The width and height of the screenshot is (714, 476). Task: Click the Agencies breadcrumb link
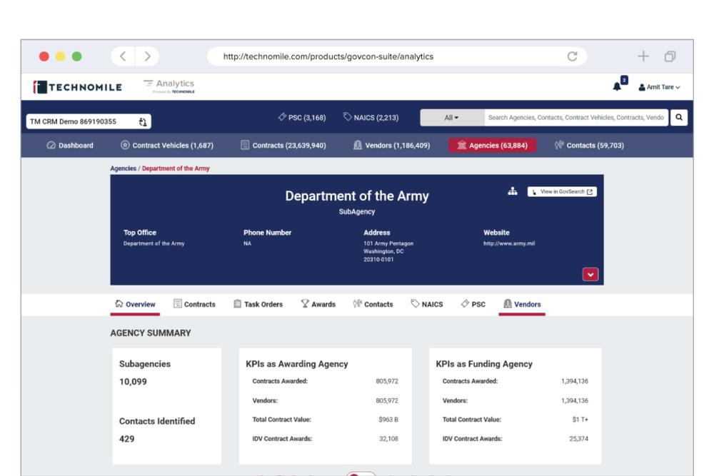[123, 168]
